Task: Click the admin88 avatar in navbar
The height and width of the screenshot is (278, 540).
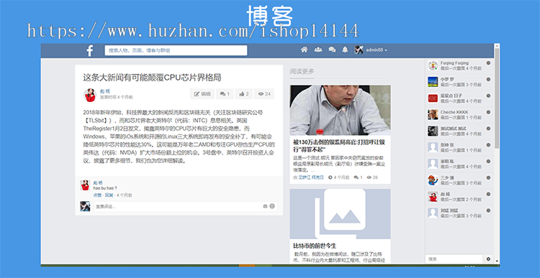Action: pos(359,50)
